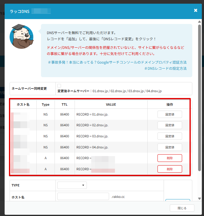Open the #DNSレコードの設定方法 link

pos(165,69)
